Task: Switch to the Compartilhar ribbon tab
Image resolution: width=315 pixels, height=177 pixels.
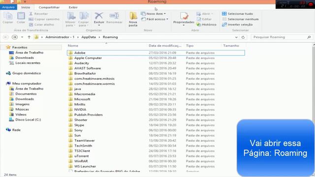Action: [49, 7]
